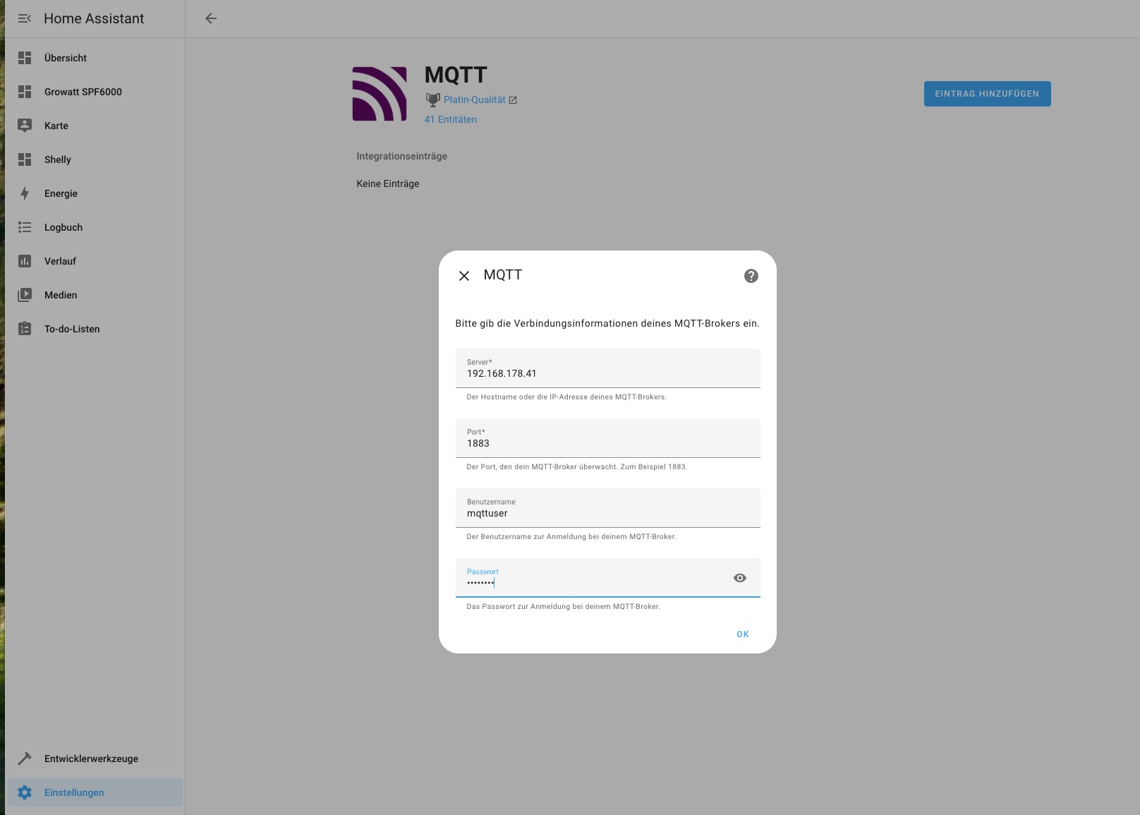The width and height of the screenshot is (1140, 815).
Task: Click the Logbuch list icon
Action: [x=25, y=227]
